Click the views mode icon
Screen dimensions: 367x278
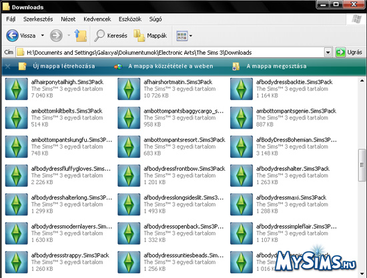pyautogui.click(x=182, y=36)
